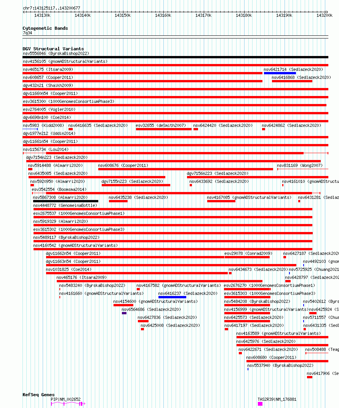Image resolution: width=339 pixels, height=408 pixels.
Task: Click the 7q34 cytogenetic band label
Action: click(x=27, y=33)
